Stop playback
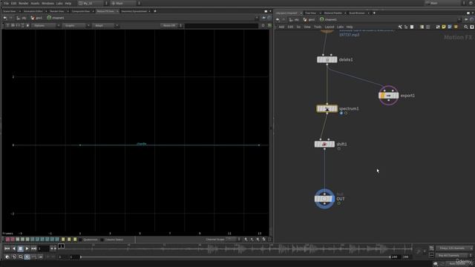 coord(20,248)
